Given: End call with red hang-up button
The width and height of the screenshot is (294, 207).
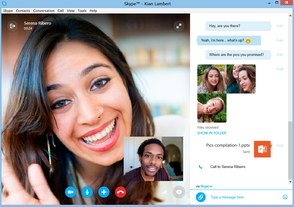Looking at the screenshot, I should pyautogui.click(x=121, y=192).
